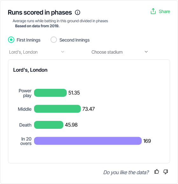Click the Second Innings label

tap(74, 40)
